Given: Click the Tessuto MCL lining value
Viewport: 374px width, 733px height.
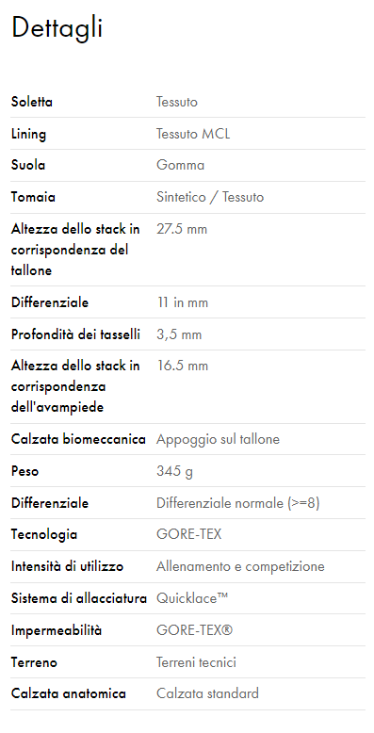Looking at the screenshot, I should 193,134.
